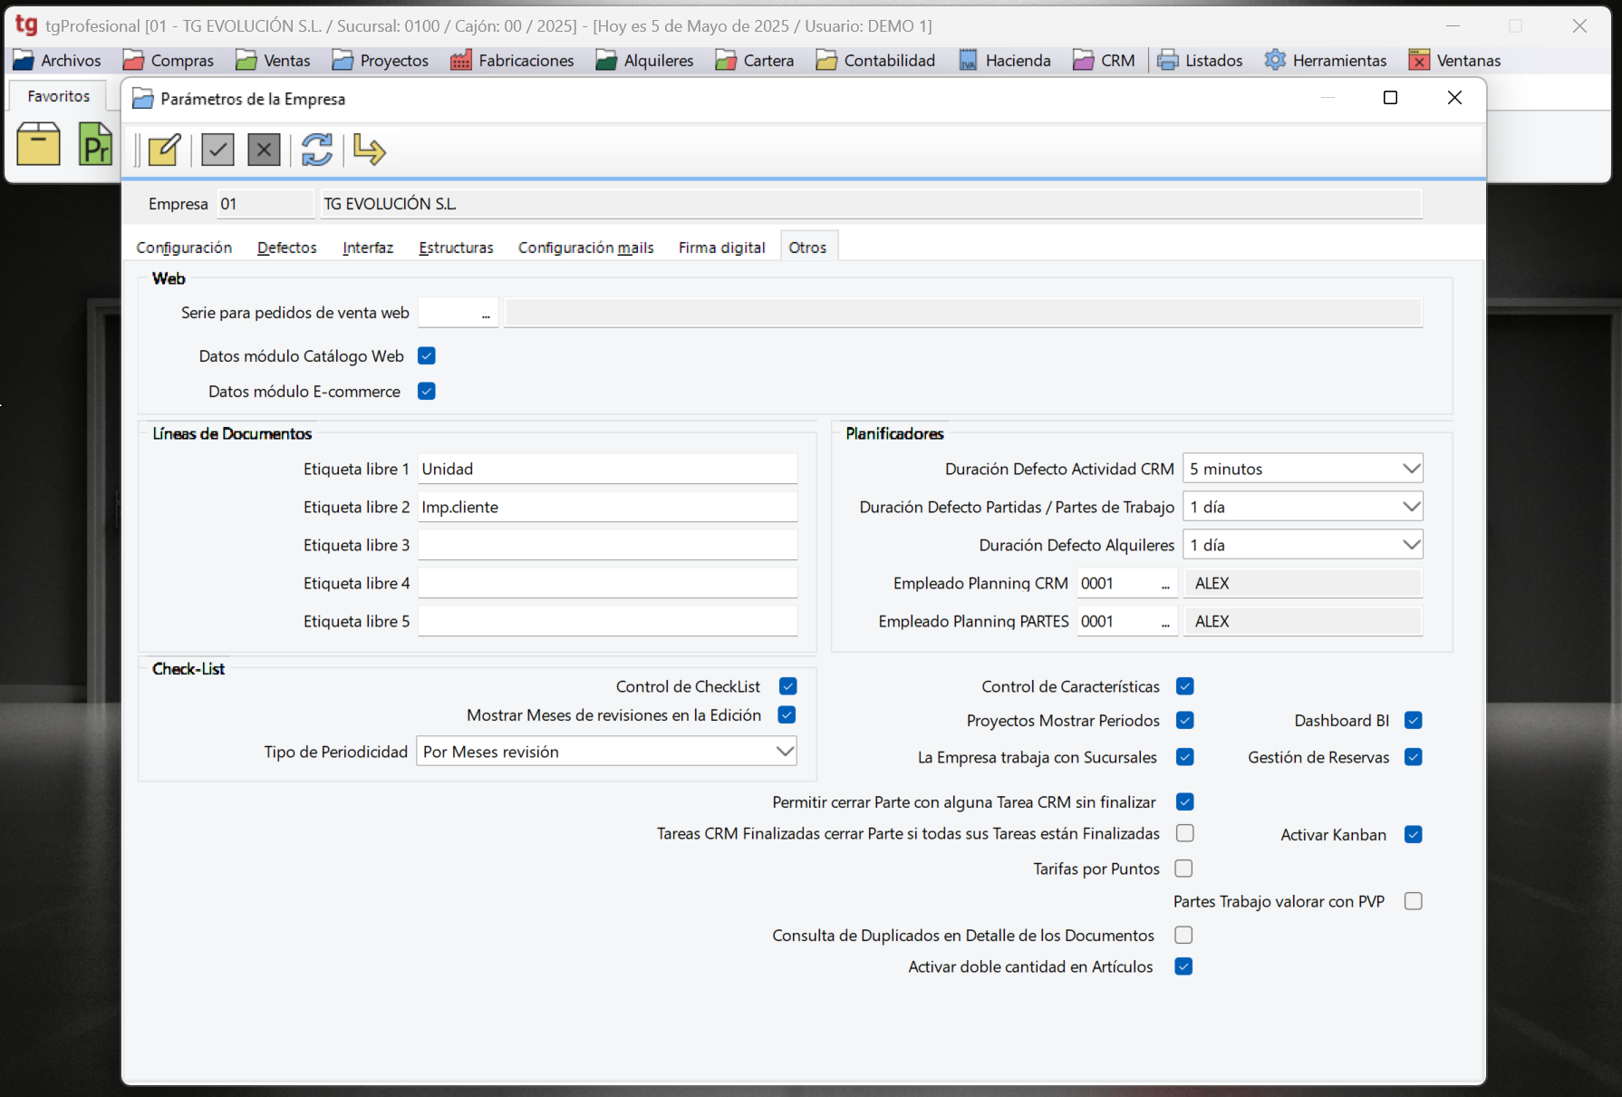The height and width of the screenshot is (1097, 1622).
Task: Click the Parámetros de la Empresa window folder icon
Action: (x=143, y=99)
